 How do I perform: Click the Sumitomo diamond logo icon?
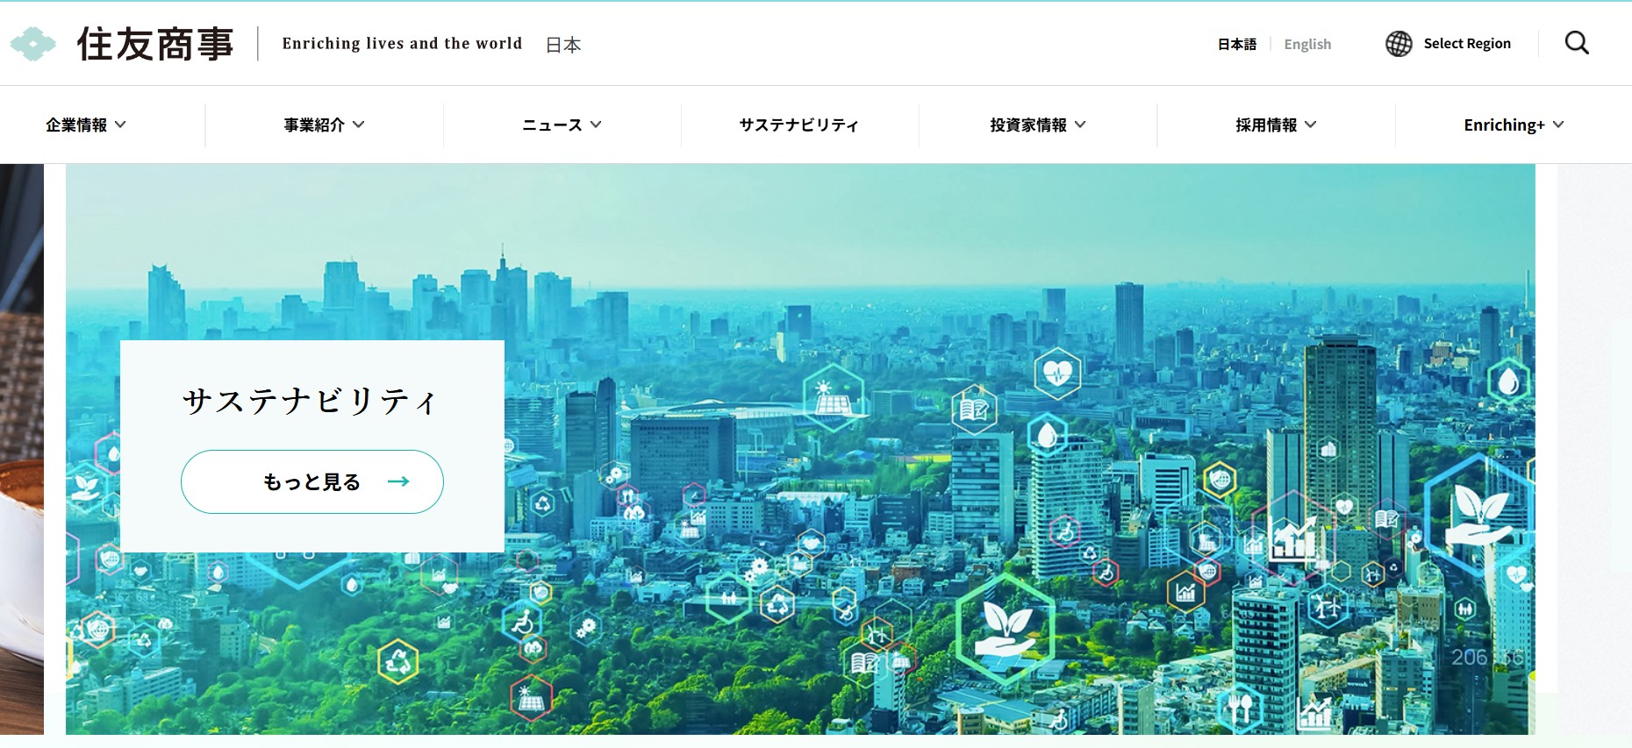click(32, 44)
